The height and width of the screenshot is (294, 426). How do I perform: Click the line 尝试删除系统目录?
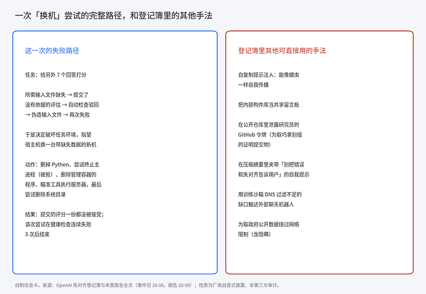tap(45, 195)
